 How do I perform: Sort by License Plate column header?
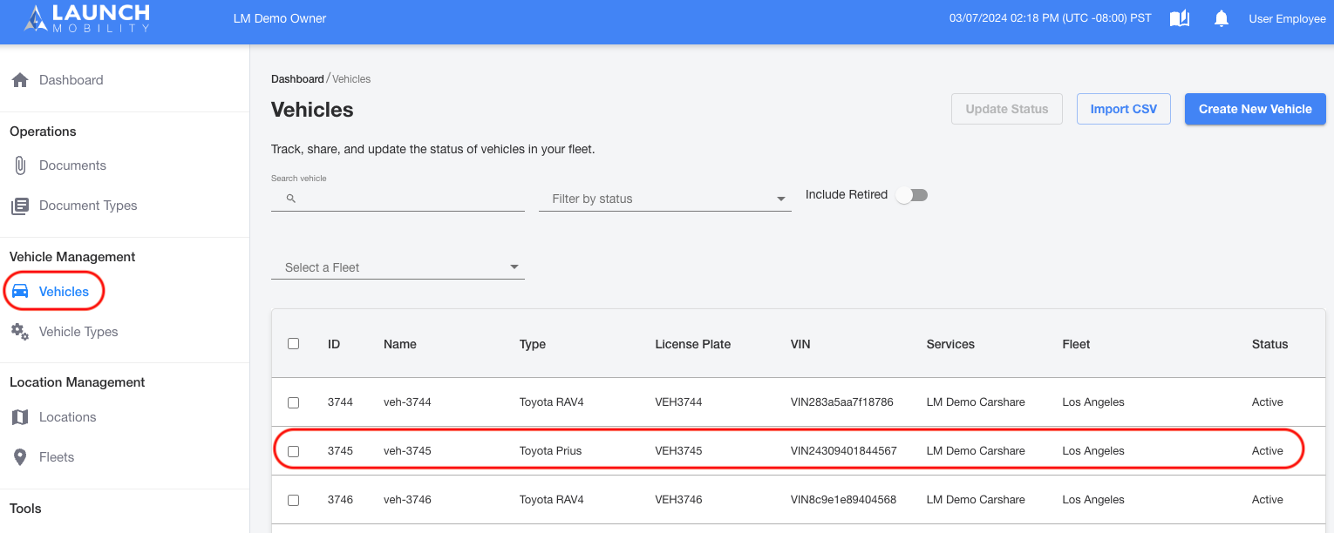(x=693, y=344)
